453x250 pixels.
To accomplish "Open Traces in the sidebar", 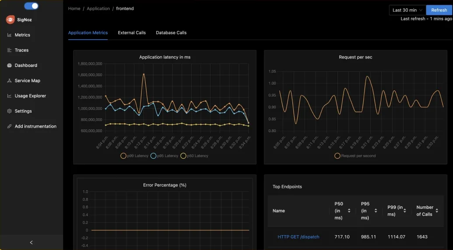I will click(x=22, y=50).
